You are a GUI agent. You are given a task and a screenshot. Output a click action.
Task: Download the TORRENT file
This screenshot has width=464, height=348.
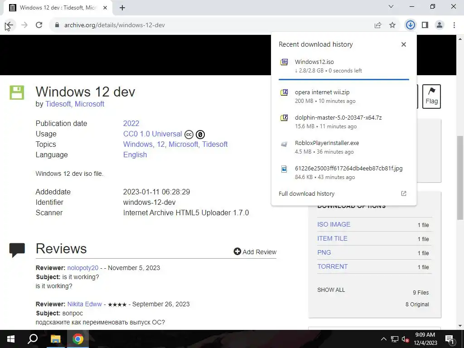coord(332,266)
